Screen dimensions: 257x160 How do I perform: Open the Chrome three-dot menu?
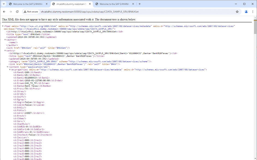tap(253, 12)
